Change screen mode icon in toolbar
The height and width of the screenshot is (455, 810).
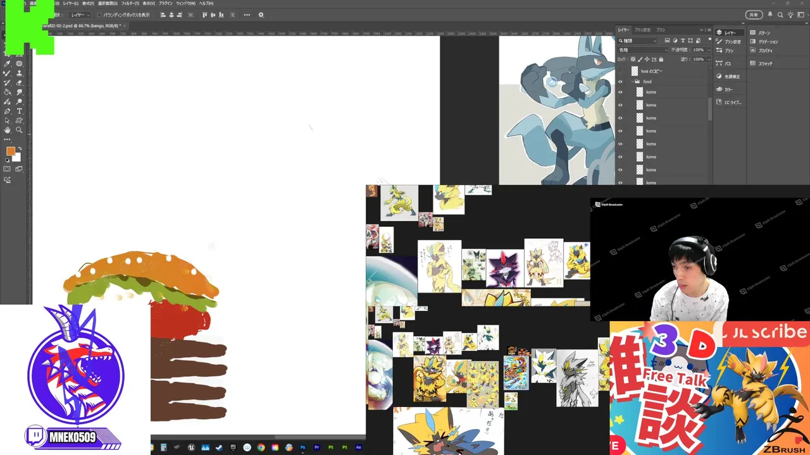pos(19,169)
